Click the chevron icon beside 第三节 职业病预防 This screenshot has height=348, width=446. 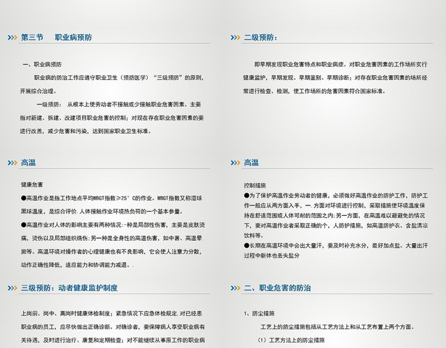pos(13,38)
